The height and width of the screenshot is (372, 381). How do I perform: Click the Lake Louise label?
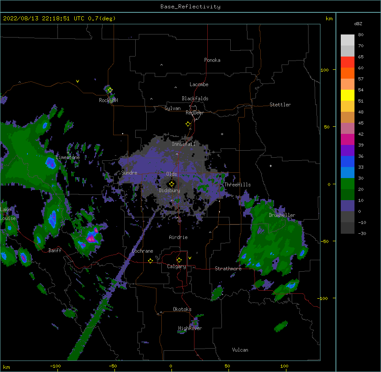point(8,214)
